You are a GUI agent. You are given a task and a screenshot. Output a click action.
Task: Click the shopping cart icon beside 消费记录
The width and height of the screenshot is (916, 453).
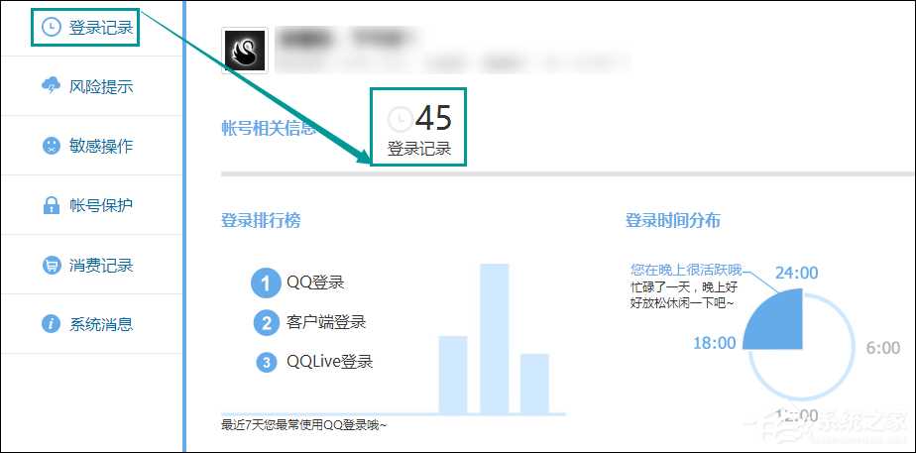pos(52,265)
